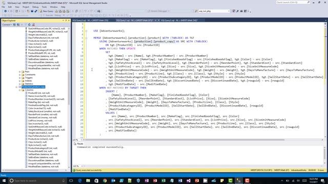Screen dimensions: 328x184
Task: Click the New Query toolbar button
Action: pyautogui.click(x=47, y=11)
